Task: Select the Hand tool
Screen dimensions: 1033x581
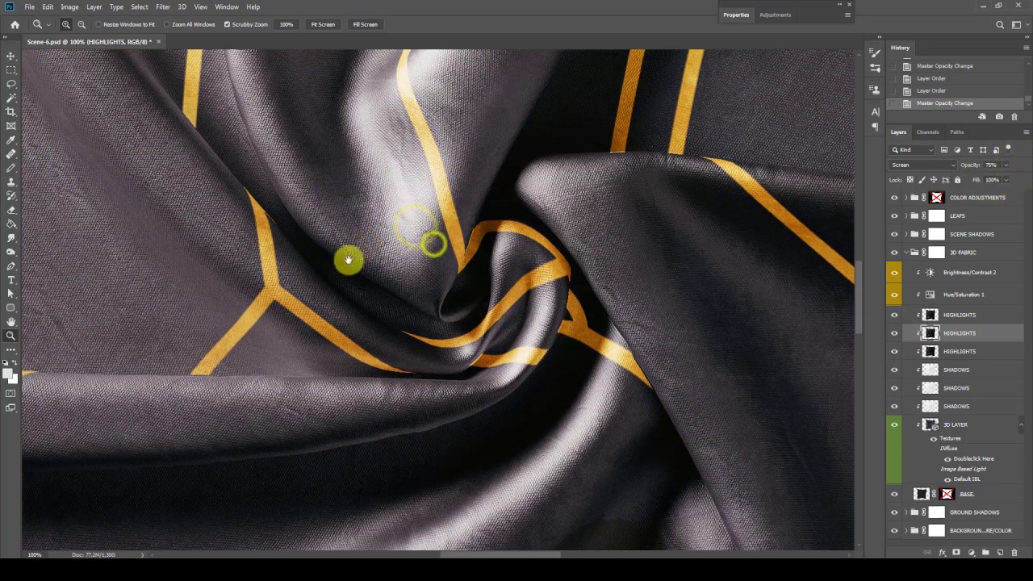Action: point(10,322)
